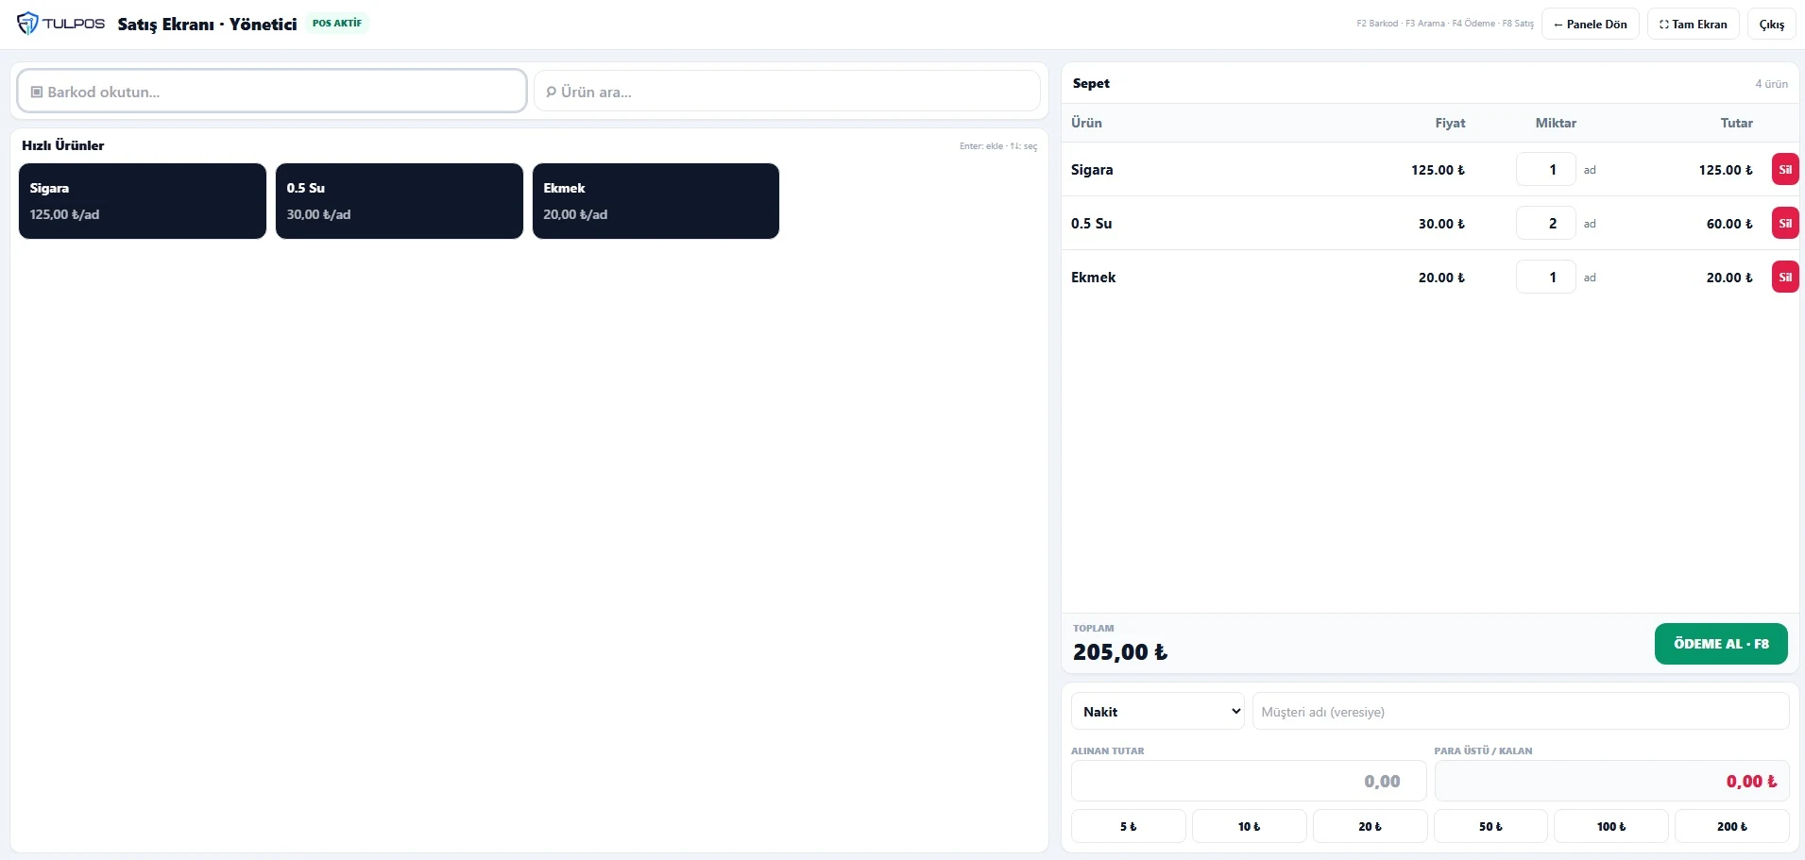Click Fiyat column header

[x=1450, y=123]
